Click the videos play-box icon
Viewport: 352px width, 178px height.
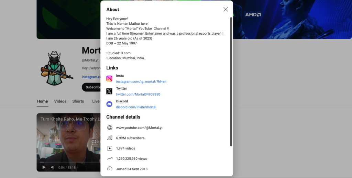pyautogui.click(x=110, y=148)
